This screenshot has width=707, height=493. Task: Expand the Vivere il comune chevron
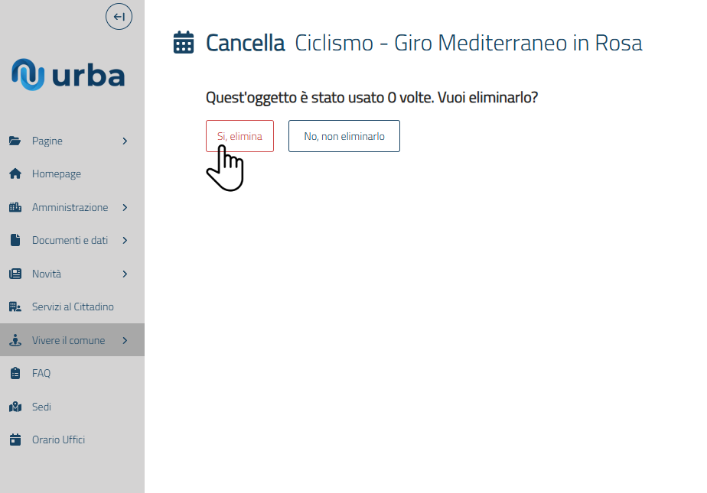(125, 340)
